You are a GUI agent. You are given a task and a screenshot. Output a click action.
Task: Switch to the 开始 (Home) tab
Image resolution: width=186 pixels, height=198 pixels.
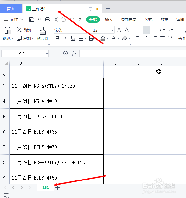click(x=93, y=19)
